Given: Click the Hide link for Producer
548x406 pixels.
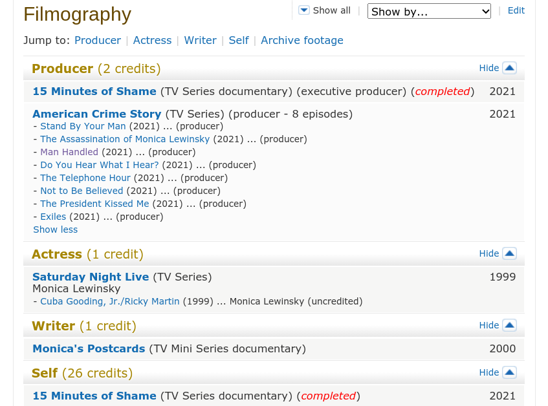Looking at the screenshot, I should coord(488,68).
